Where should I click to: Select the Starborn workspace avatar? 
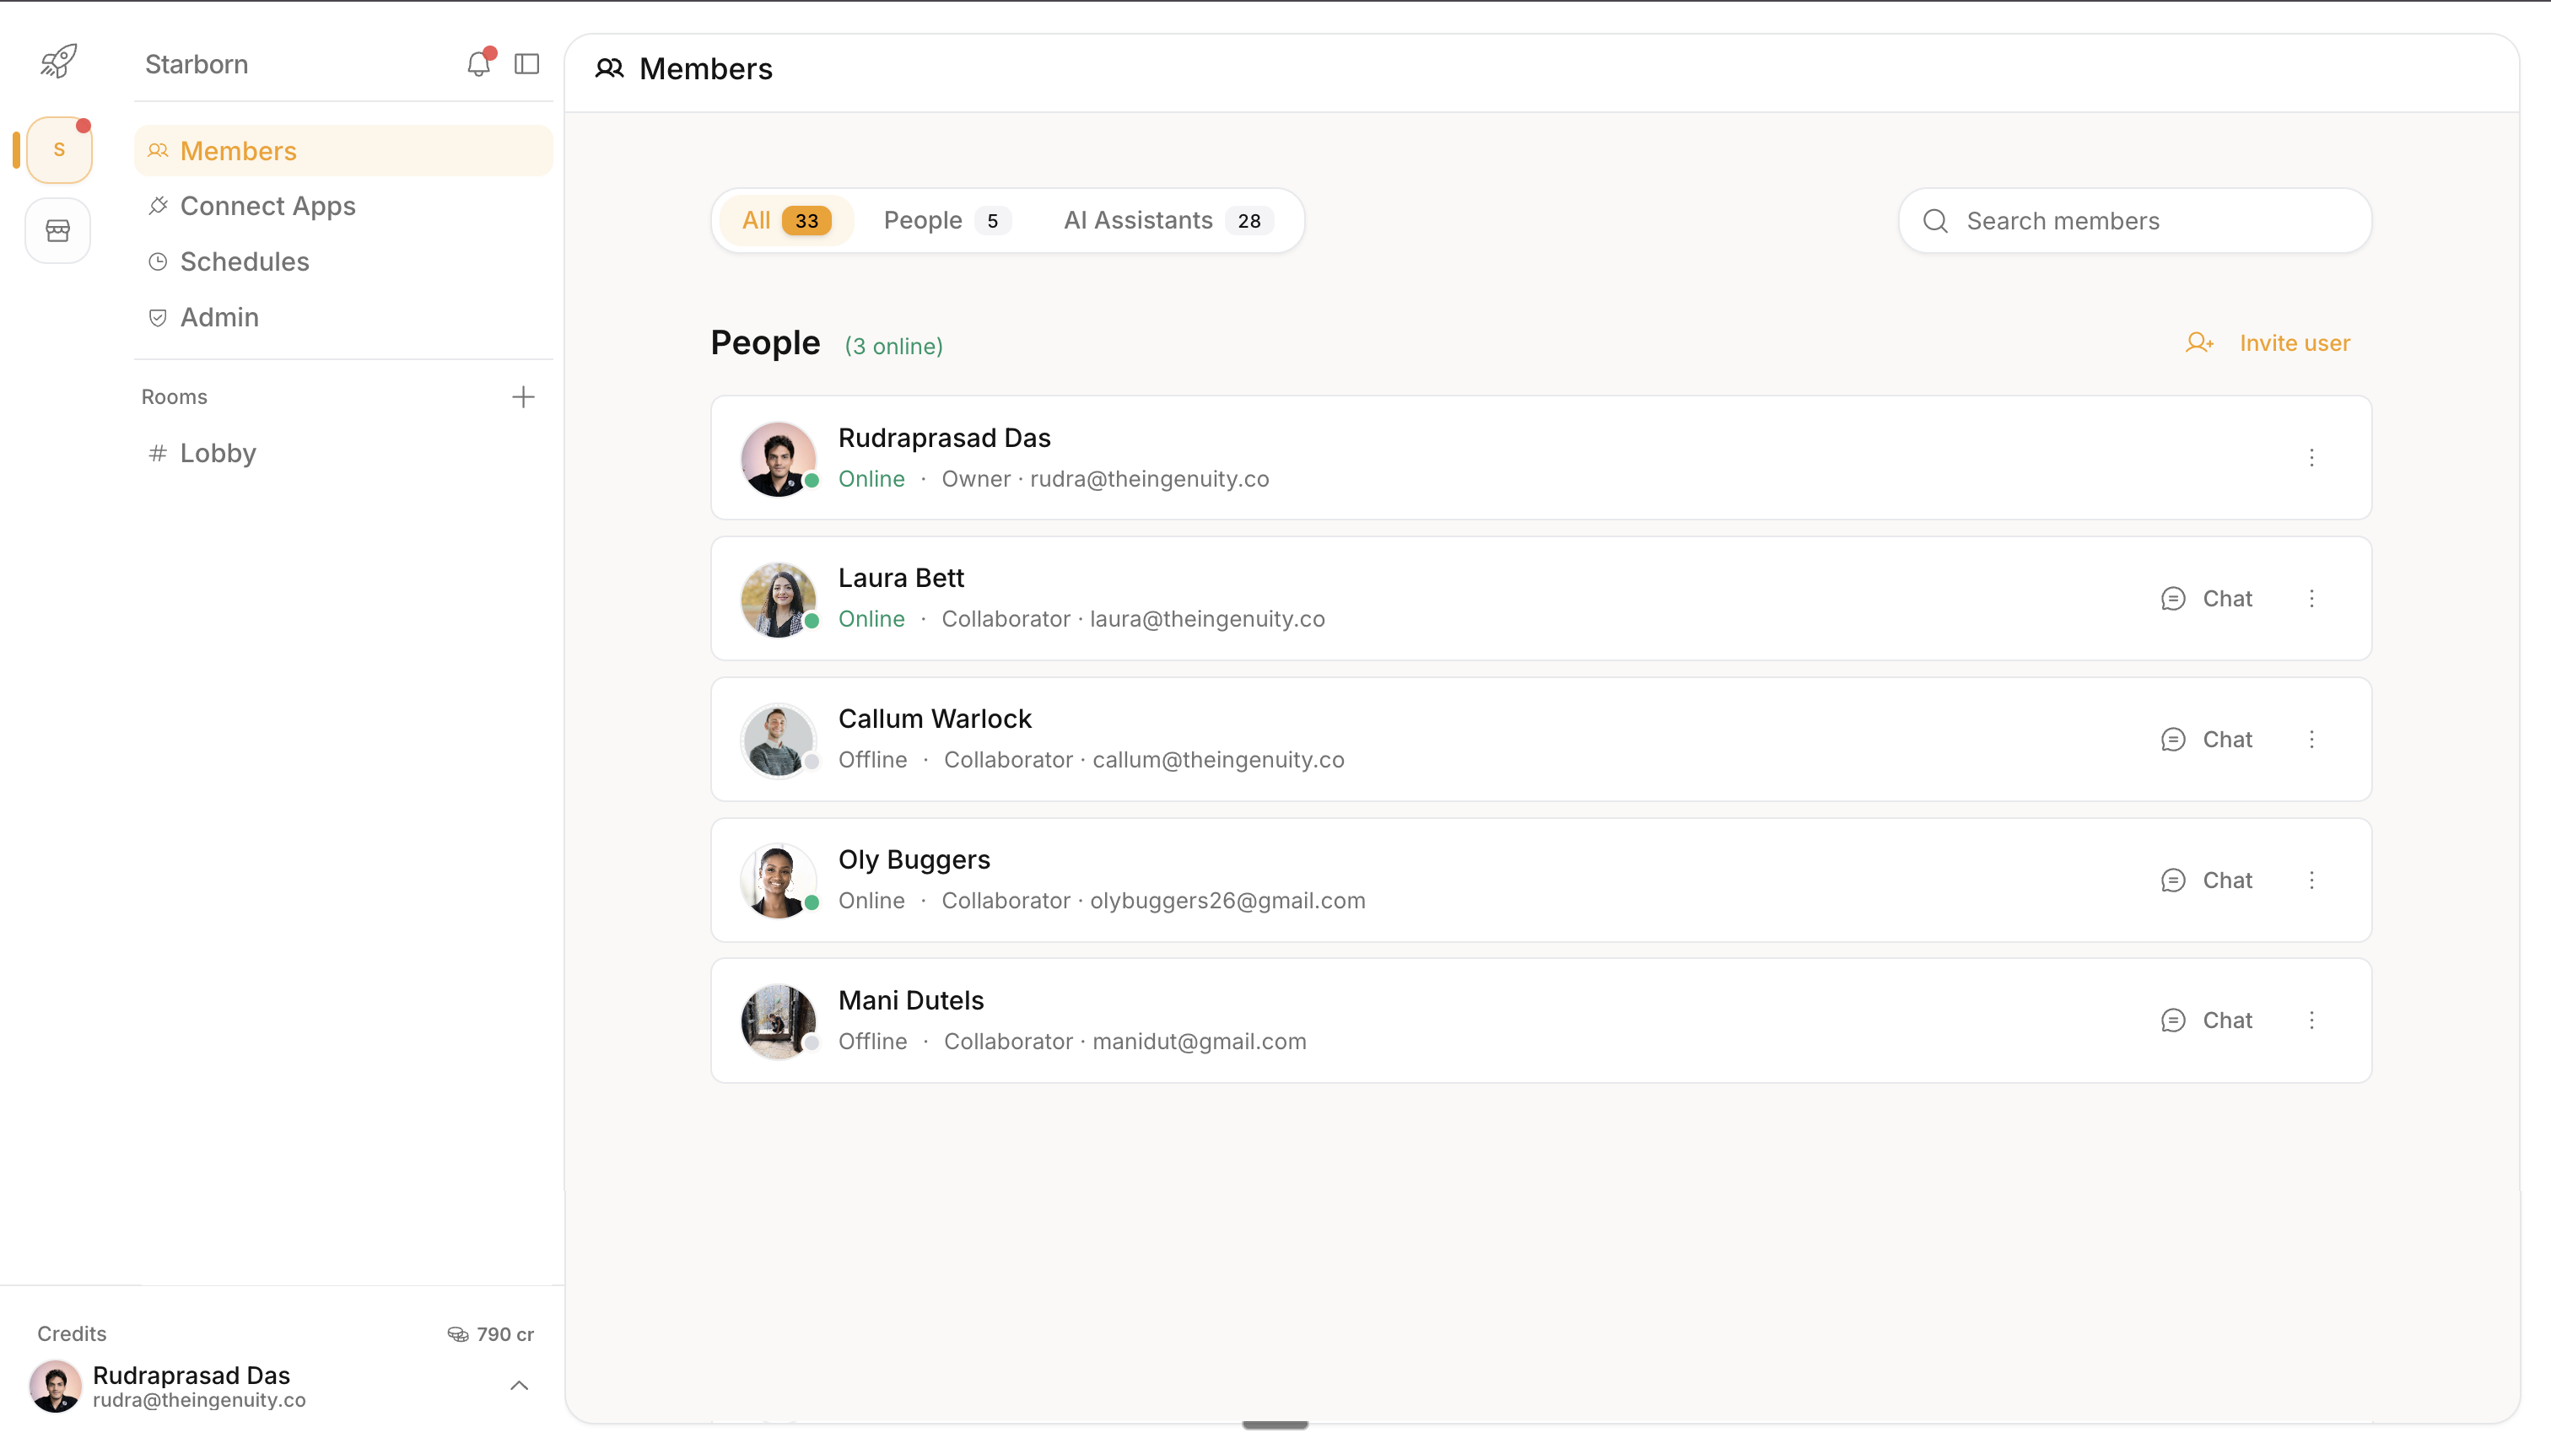tap(57, 148)
